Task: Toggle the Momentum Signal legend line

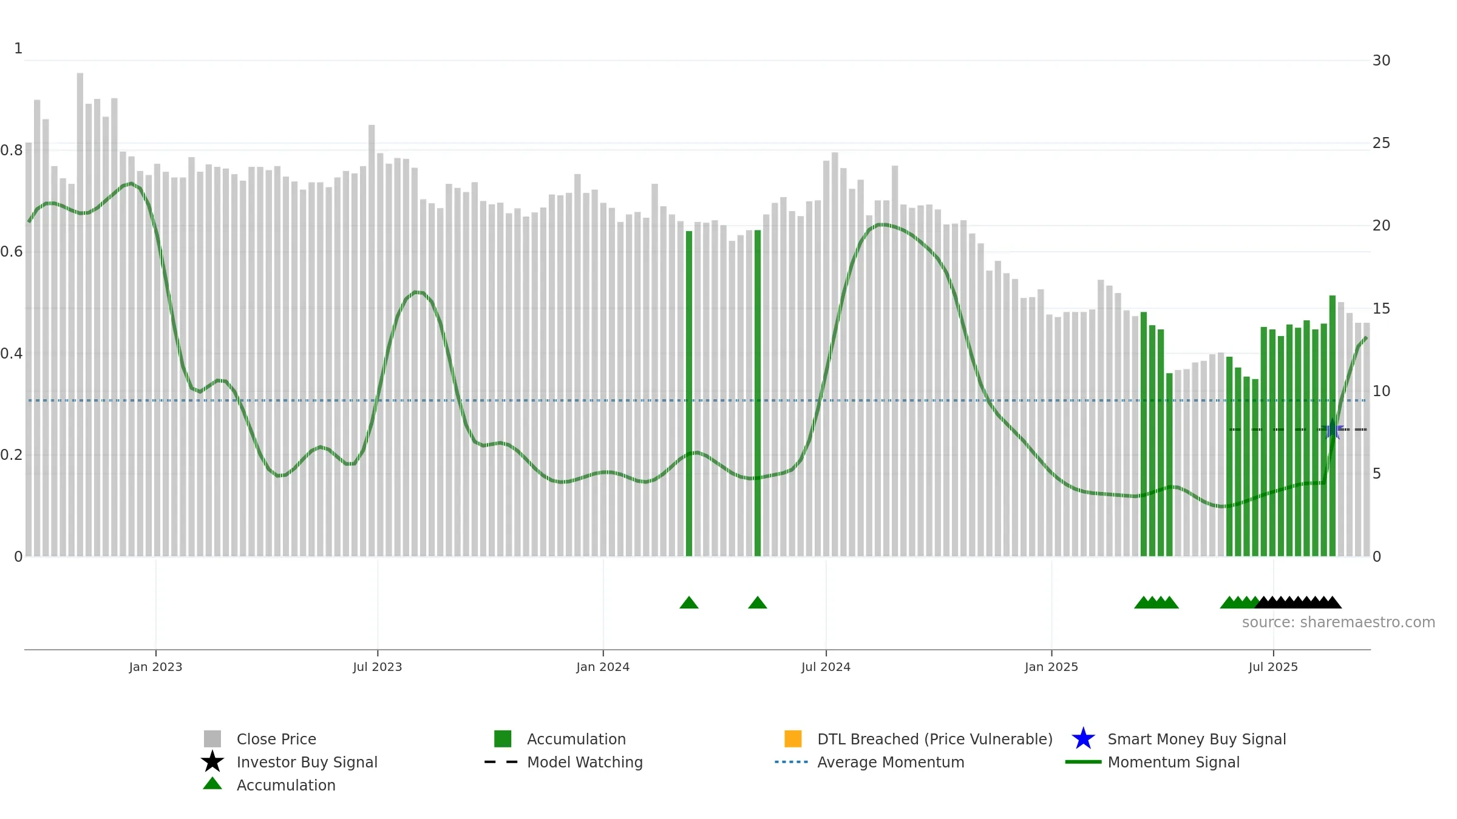Action: pos(1083,762)
